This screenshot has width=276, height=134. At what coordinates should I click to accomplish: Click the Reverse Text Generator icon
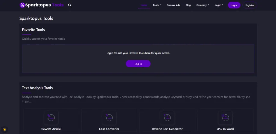tap(167, 118)
